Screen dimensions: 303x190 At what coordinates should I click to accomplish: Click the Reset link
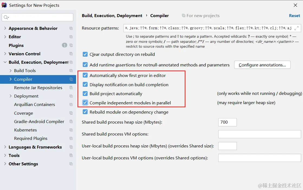click(294, 16)
